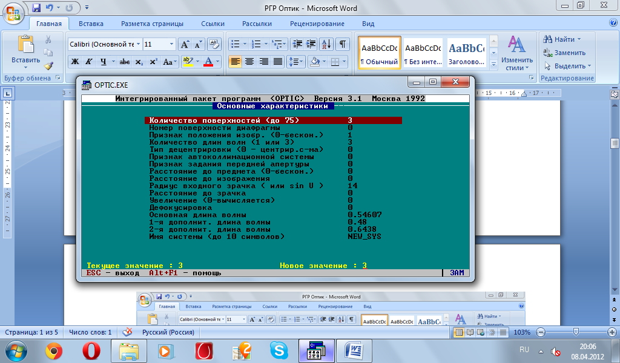The image size is (620, 363).
Task: Click Заменить (Replace) button
Action: coord(564,53)
